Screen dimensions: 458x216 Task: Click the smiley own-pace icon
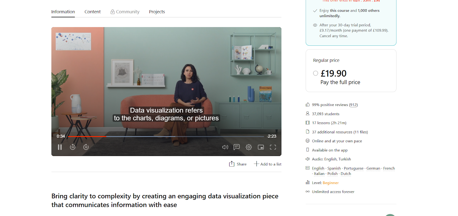pos(308,141)
